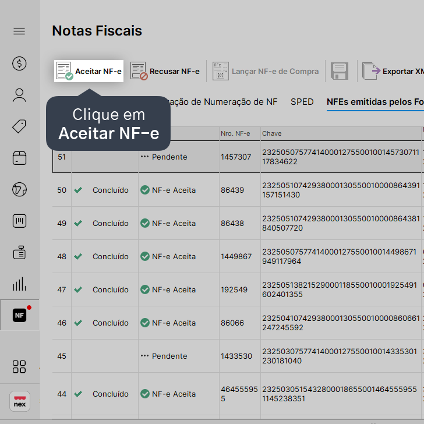Click the floppy disk save icon

(340, 71)
